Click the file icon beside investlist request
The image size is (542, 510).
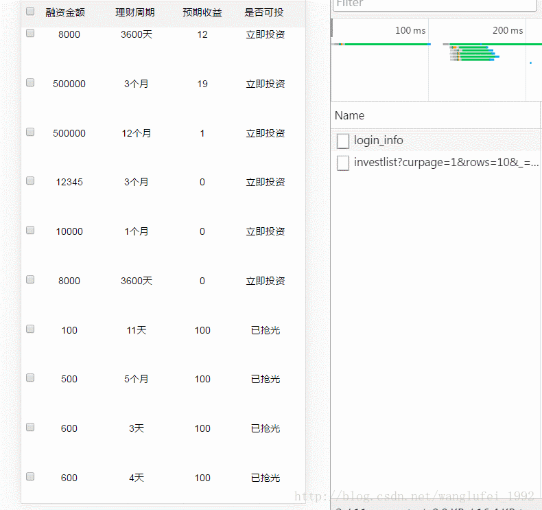click(343, 163)
